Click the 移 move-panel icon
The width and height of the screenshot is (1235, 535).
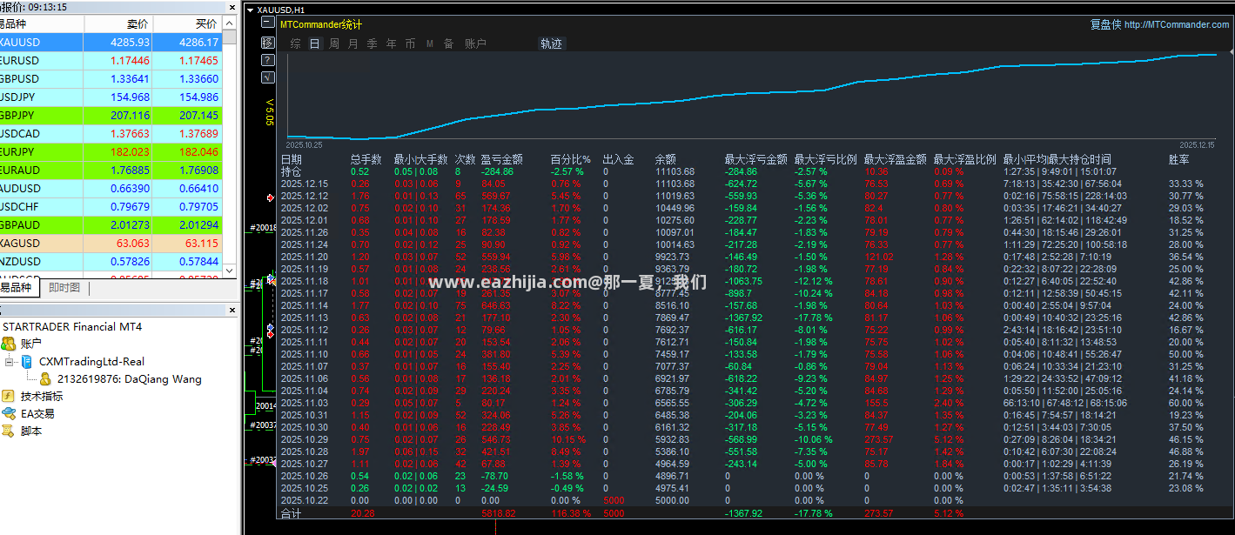[268, 43]
